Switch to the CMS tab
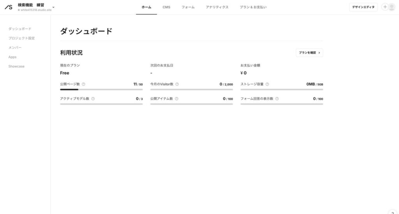399x214 pixels. pos(166,7)
